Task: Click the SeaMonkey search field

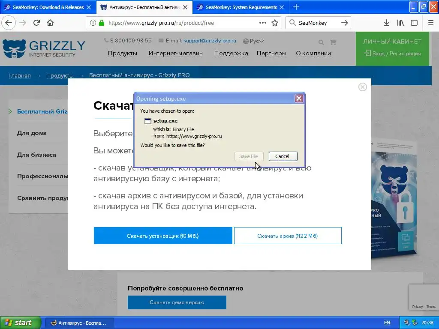Action: pos(318,23)
